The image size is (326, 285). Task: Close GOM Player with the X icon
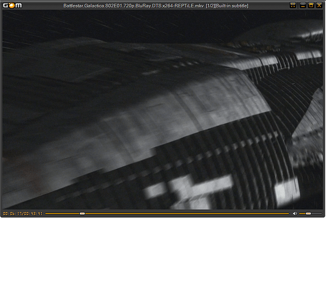point(319,5)
